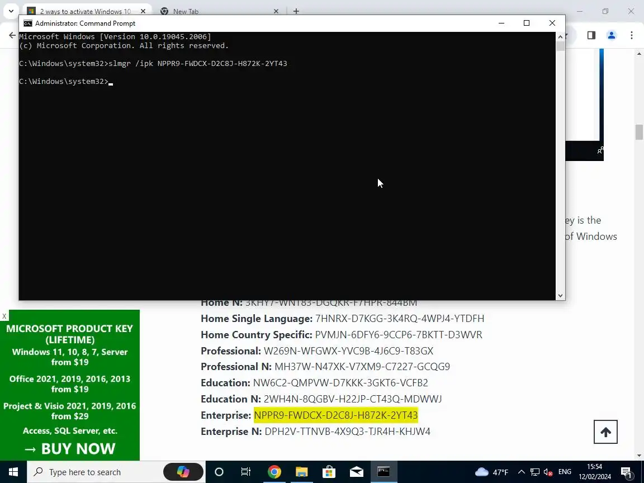Select the Command Prompt taskbar icon

click(x=383, y=471)
